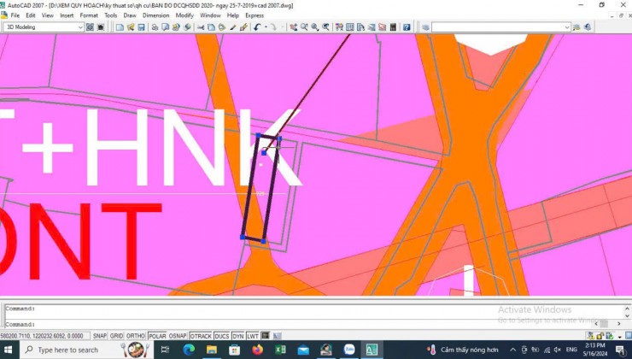Open the Dimension menu

click(155, 15)
